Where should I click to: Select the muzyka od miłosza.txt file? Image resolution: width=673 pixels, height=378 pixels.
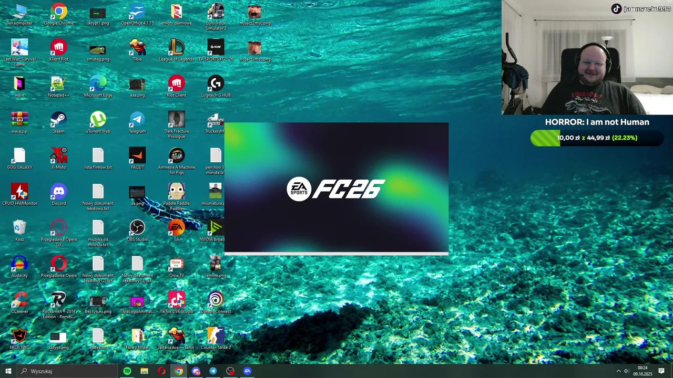98,234
